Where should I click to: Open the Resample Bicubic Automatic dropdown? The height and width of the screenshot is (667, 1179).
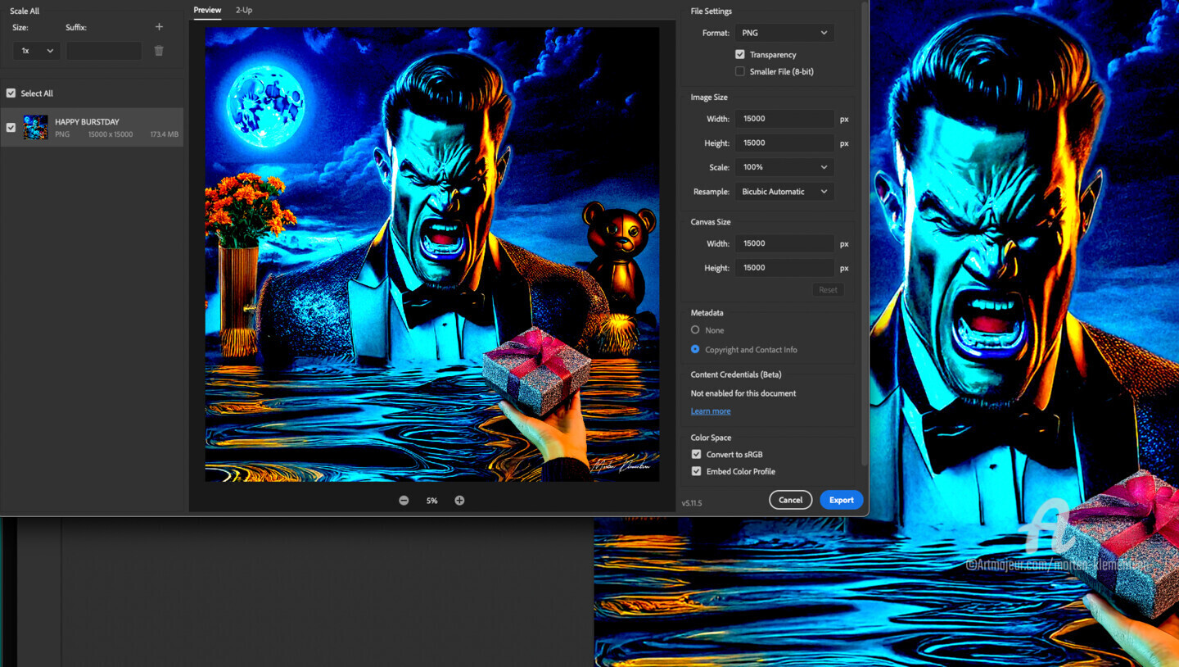click(x=784, y=192)
